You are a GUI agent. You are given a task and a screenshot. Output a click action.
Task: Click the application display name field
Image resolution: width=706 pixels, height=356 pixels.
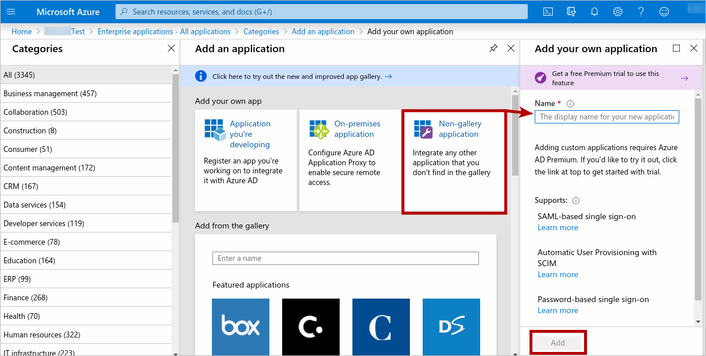pos(606,117)
